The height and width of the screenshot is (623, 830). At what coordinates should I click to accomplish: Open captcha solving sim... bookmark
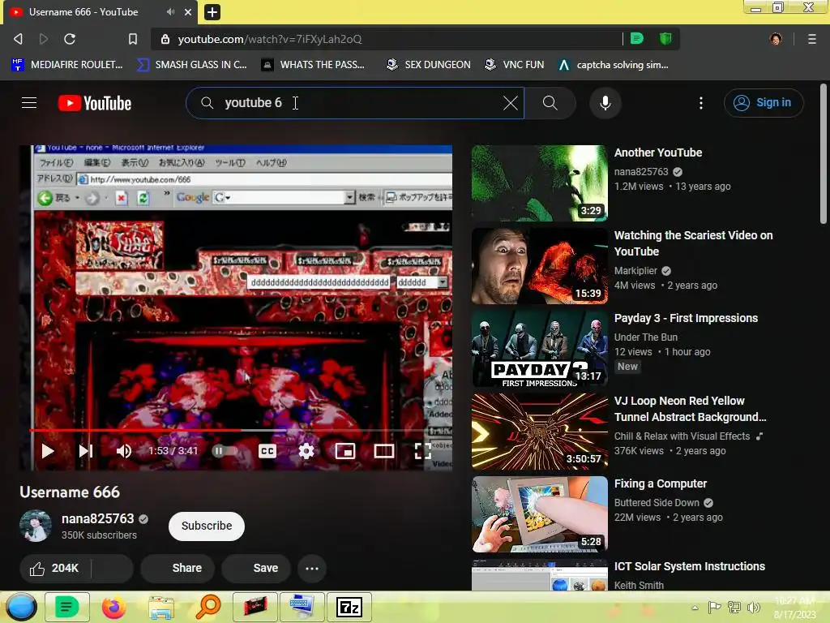click(x=613, y=65)
